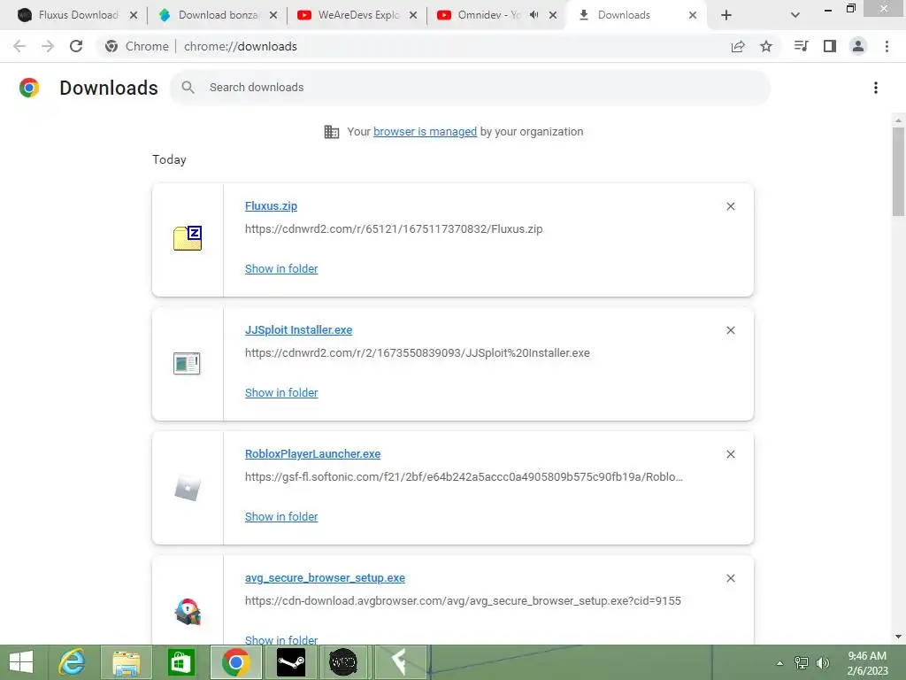The width and height of the screenshot is (906, 680).
Task: Open the Downloads page more actions menu
Action: (x=876, y=88)
